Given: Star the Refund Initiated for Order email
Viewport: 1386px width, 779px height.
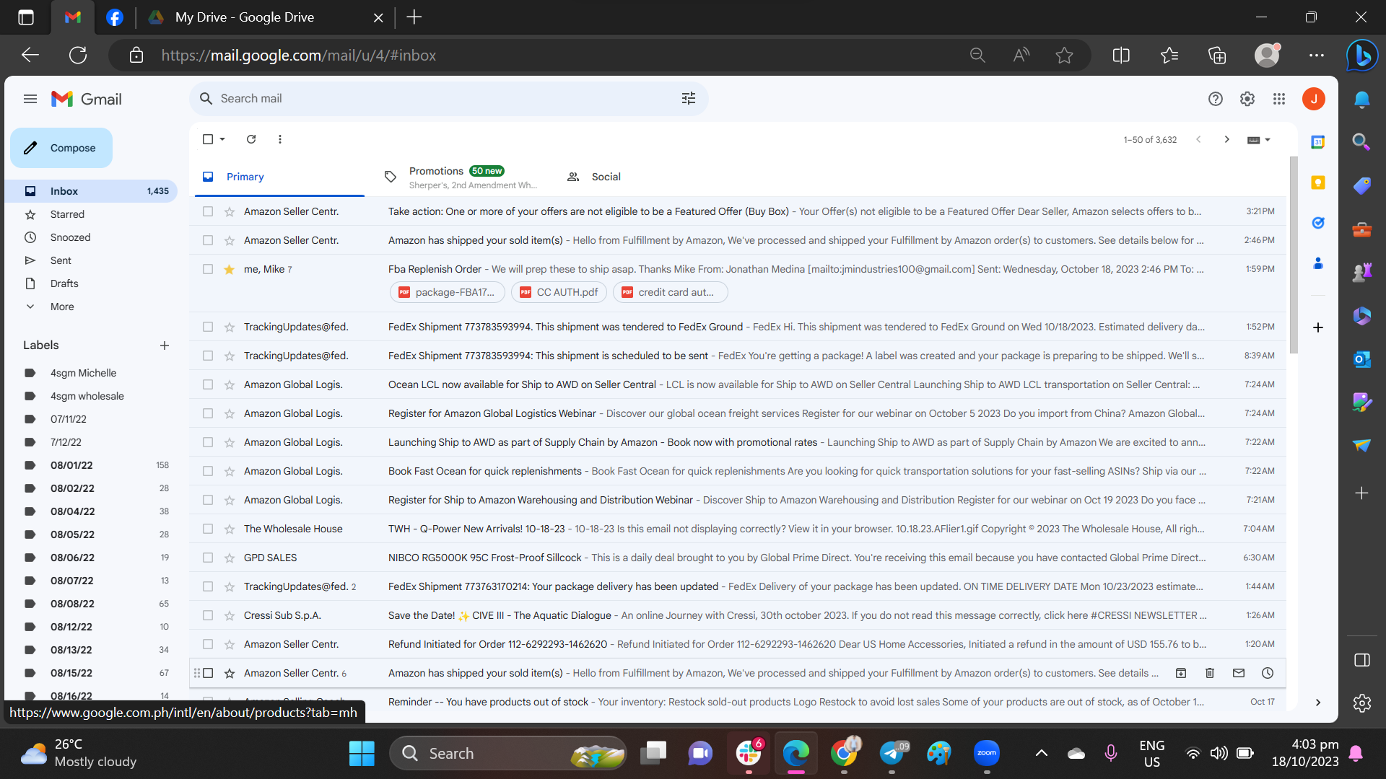Looking at the screenshot, I should point(230,644).
